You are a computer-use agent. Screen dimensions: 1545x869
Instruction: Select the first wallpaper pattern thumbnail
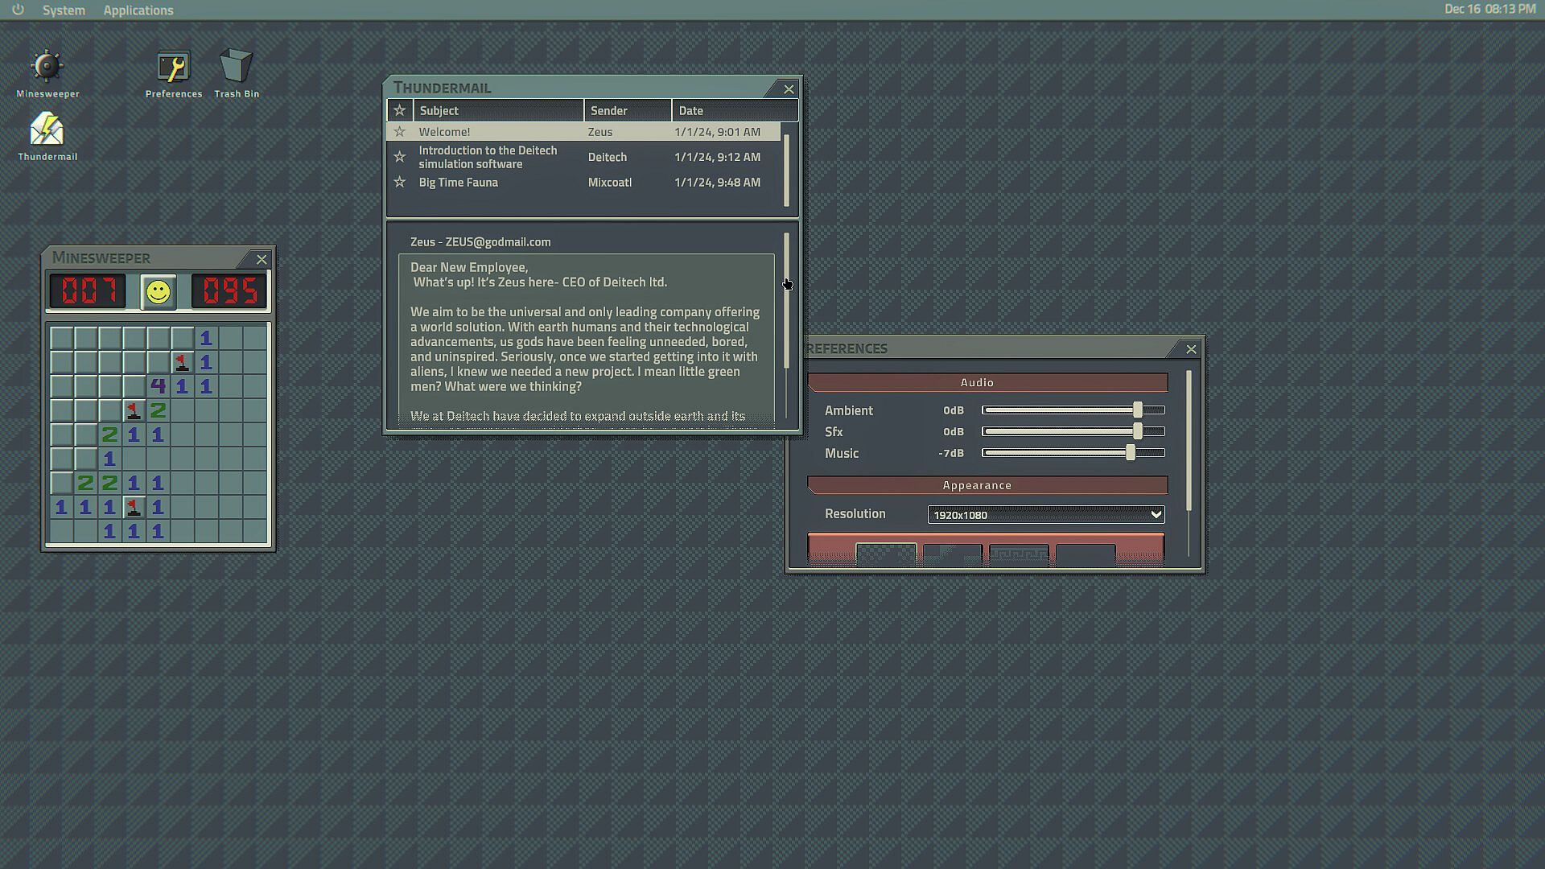[x=885, y=554]
